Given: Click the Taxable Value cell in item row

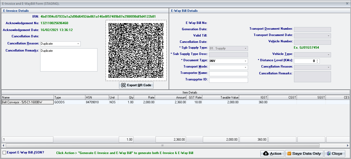Looking at the screenshot, I should 221,102.
